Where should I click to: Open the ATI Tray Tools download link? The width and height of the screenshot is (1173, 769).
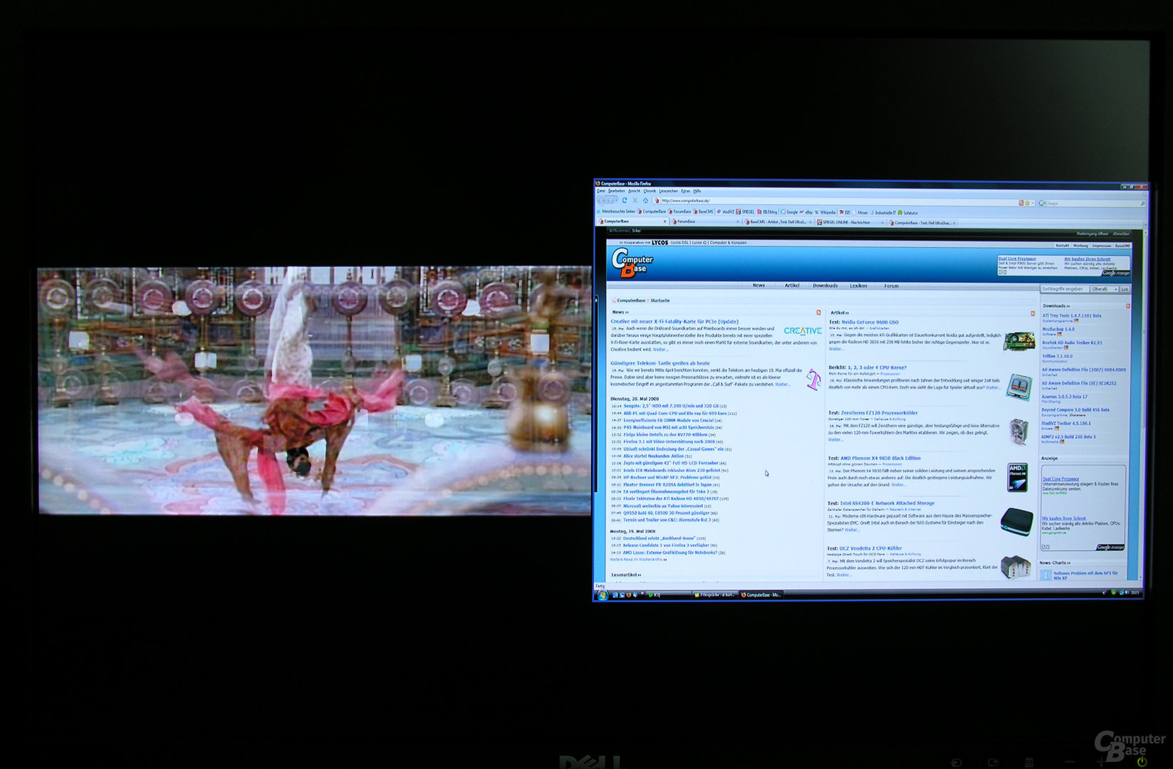click(x=1072, y=315)
